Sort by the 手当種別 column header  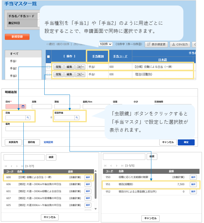[x=98, y=56]
